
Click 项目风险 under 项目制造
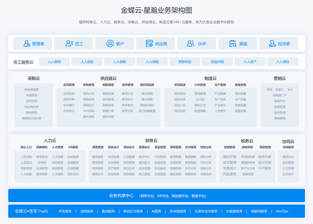tap(180, 111)
